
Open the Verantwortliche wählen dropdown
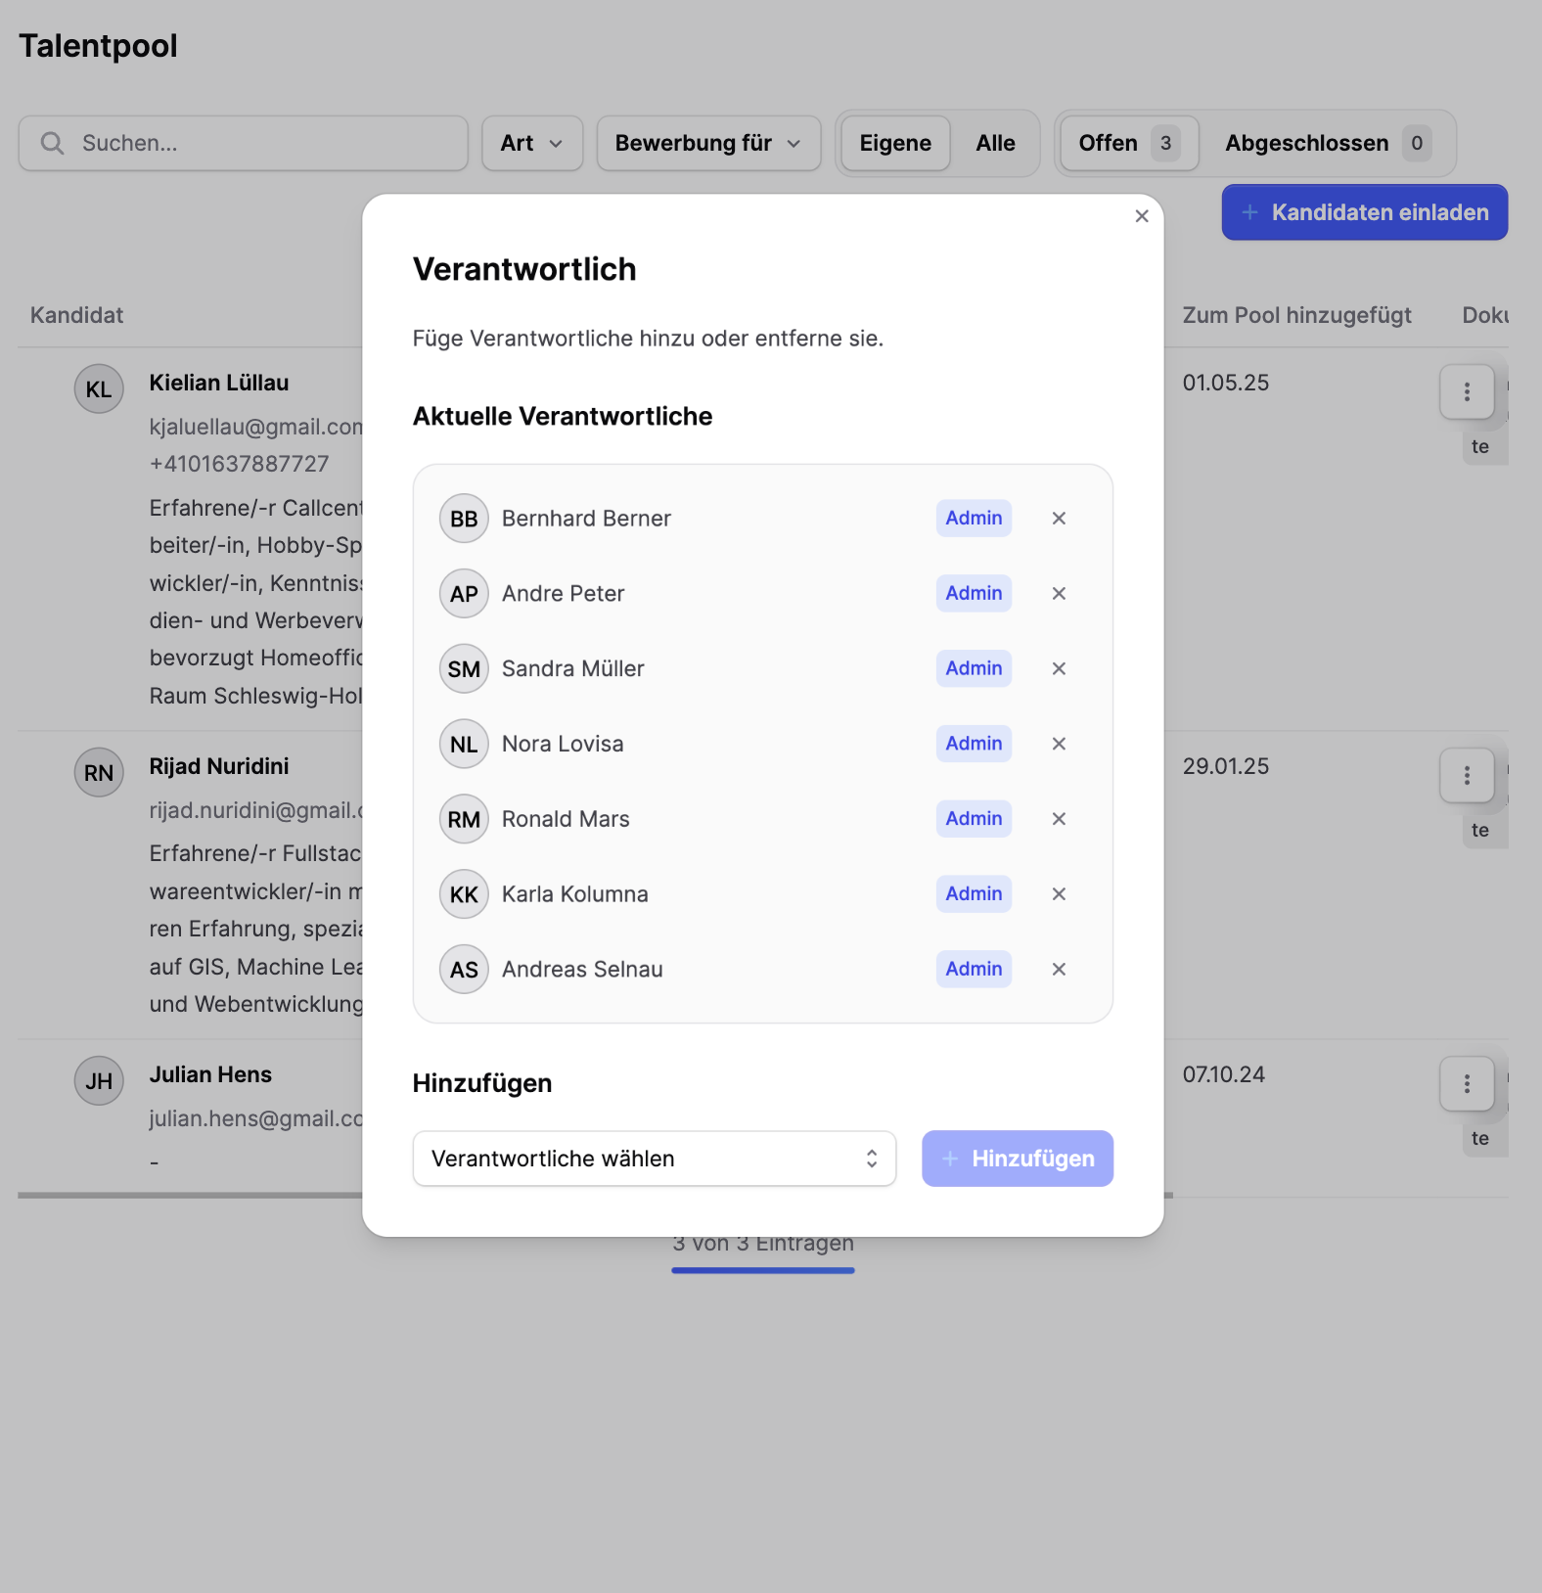(654, 1159)
